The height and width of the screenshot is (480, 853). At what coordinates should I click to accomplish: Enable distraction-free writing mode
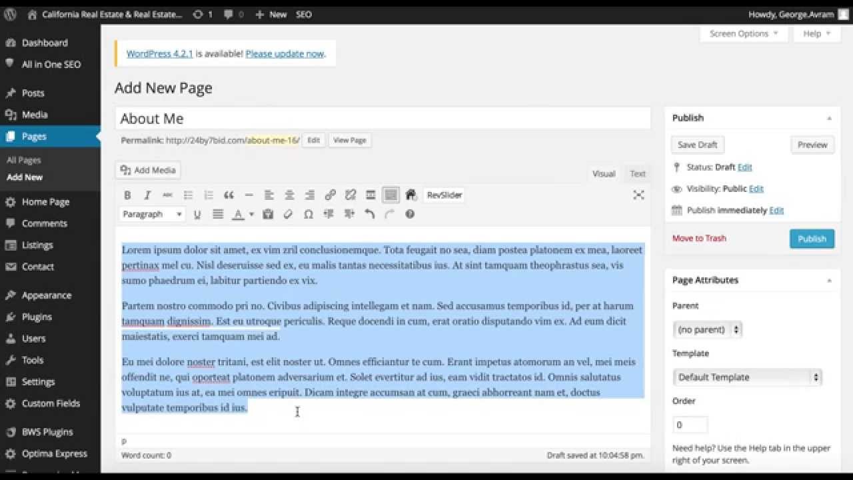point(638,195)
